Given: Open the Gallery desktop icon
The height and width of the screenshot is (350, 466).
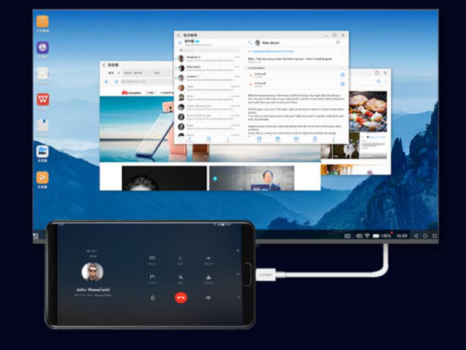Looking at the screenshot, I should [x=43, y=152].
